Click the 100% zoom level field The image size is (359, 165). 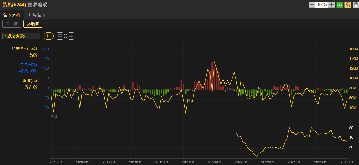point(322,5)
